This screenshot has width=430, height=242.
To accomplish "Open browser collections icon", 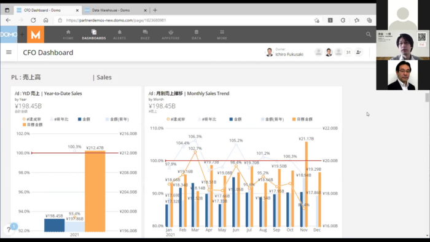I will pos(369,20).
